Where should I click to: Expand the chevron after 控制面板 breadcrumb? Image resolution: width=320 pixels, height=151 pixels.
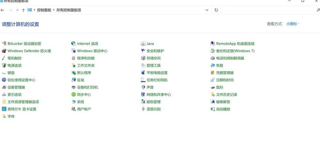(54, 10)
